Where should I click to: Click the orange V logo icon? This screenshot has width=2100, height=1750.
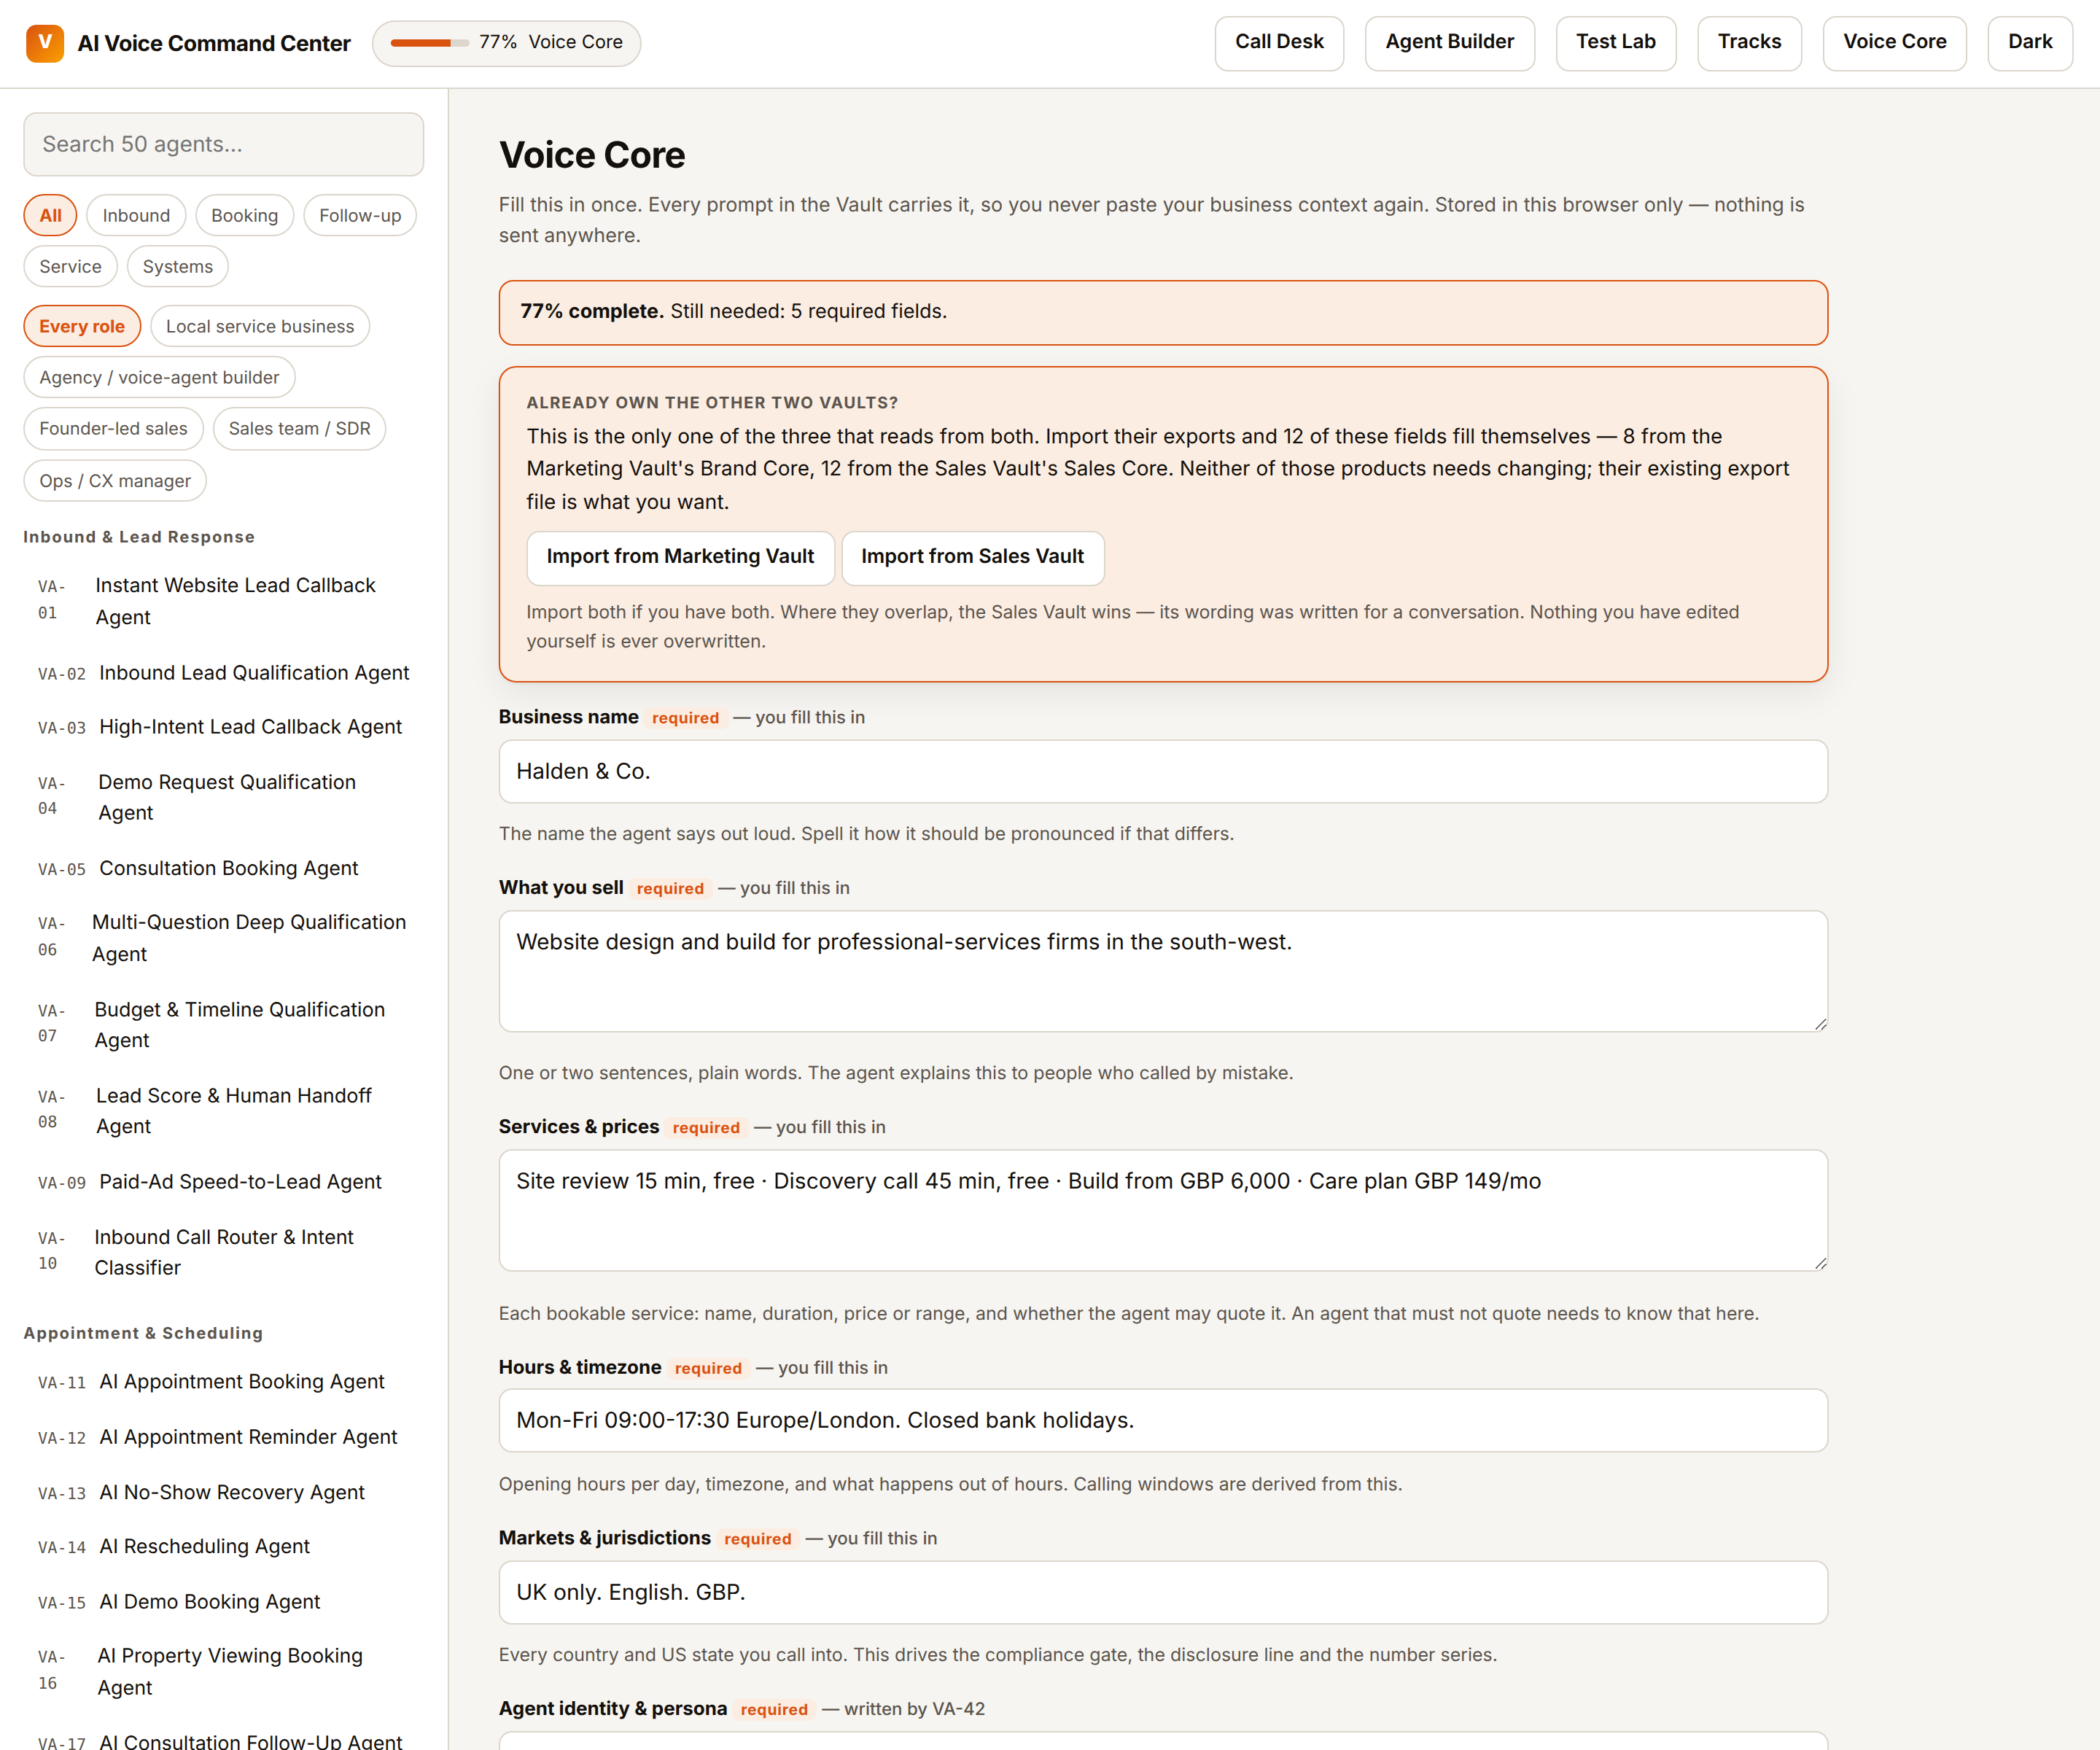coord(44,43)
